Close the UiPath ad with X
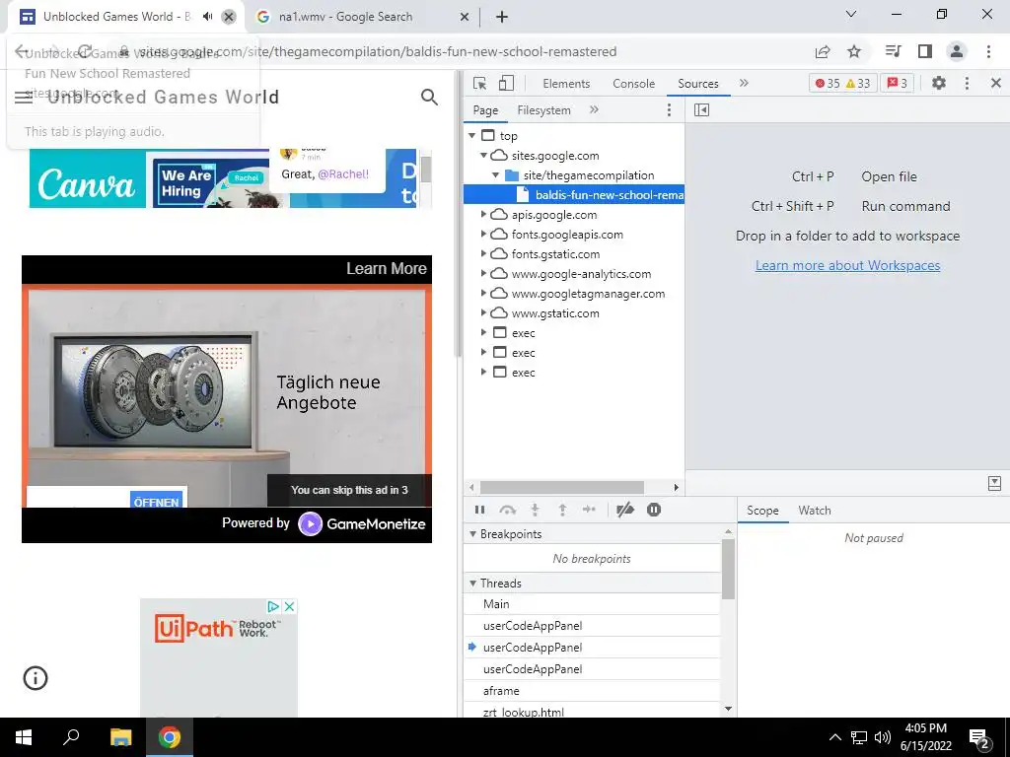 coord(290,606)
